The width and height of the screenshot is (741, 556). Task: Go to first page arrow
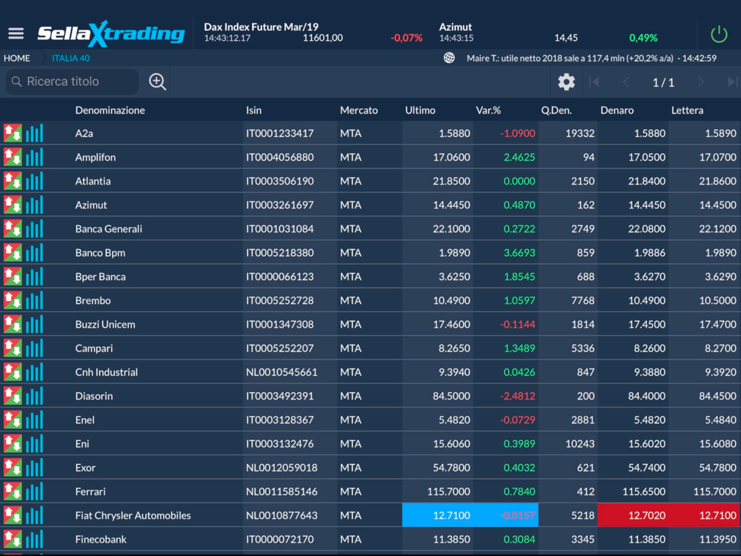click(594, 82)
